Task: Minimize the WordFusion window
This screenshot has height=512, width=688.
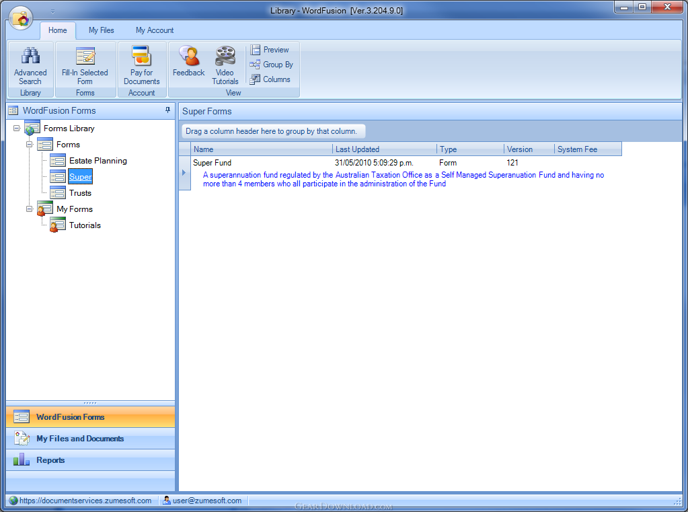Action: (x=624, y=7)
